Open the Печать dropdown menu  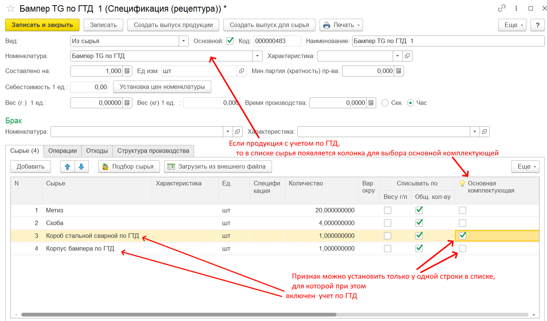[341, 25]
